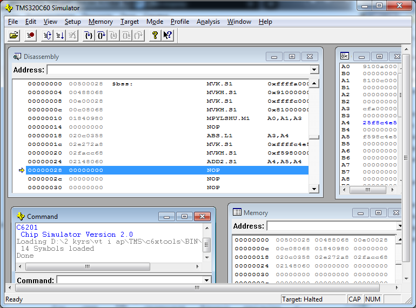Screen dimensions: 416x308
Task: Click the Command window scroll up arrow
Action: coord(207,228)
